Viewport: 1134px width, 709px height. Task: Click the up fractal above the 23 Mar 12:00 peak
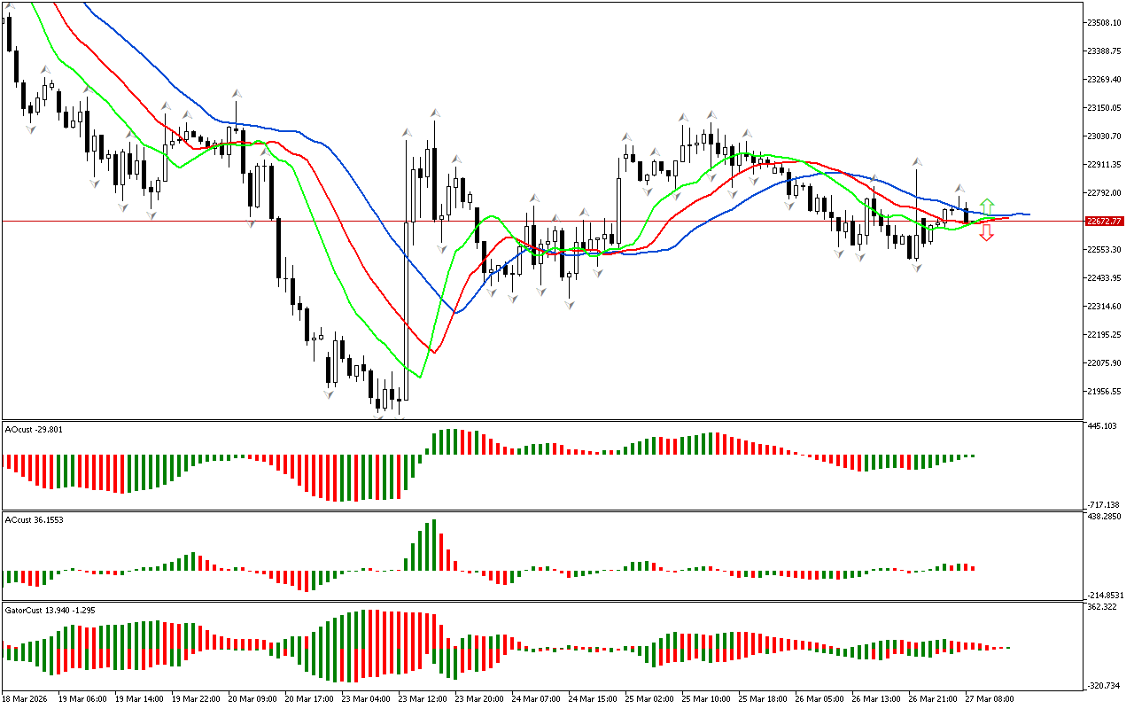pyautogui.click(x=435, y=113)
